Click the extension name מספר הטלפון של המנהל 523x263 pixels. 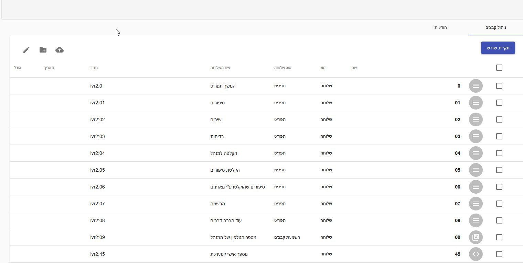[x=233, y=237]
